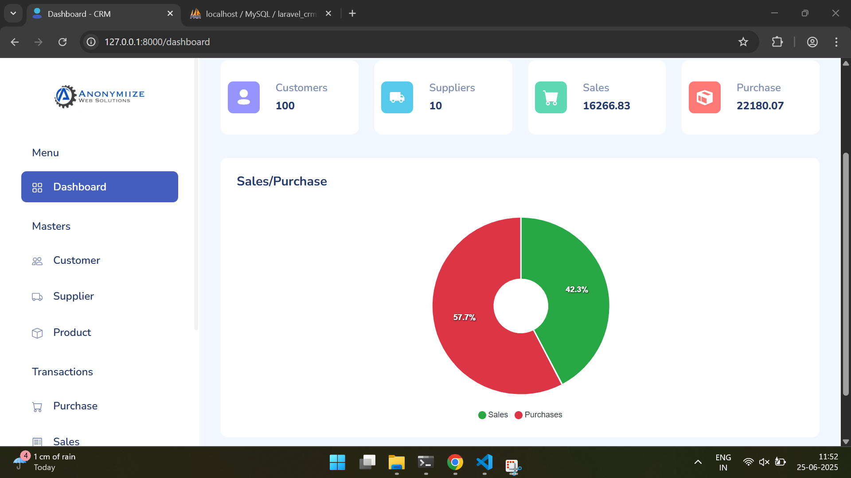Viewport: 851px width, 478px height.
Task: Go forward with browser forward arrow
Action: point(39,42)
